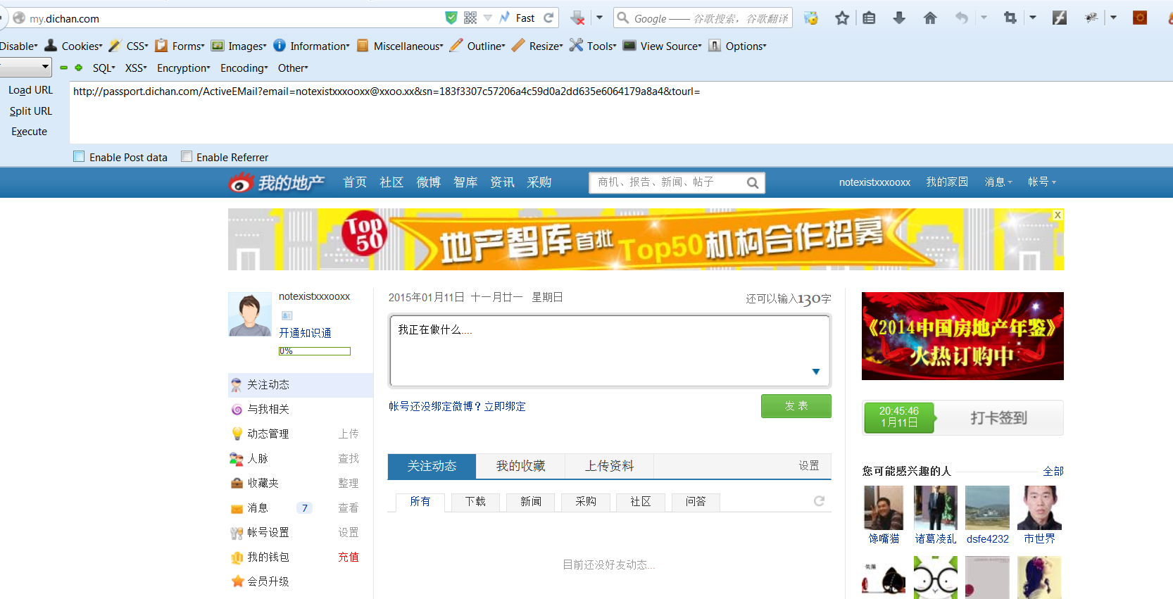Open the Encryption menu in HackBar
The width and height of the screenshot is (1173, 599).
(x=184, y=68)
